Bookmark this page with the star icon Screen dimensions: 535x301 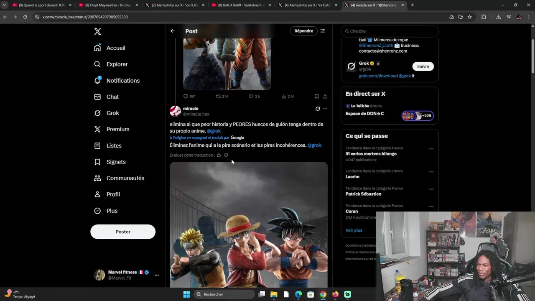click(469, 17)
